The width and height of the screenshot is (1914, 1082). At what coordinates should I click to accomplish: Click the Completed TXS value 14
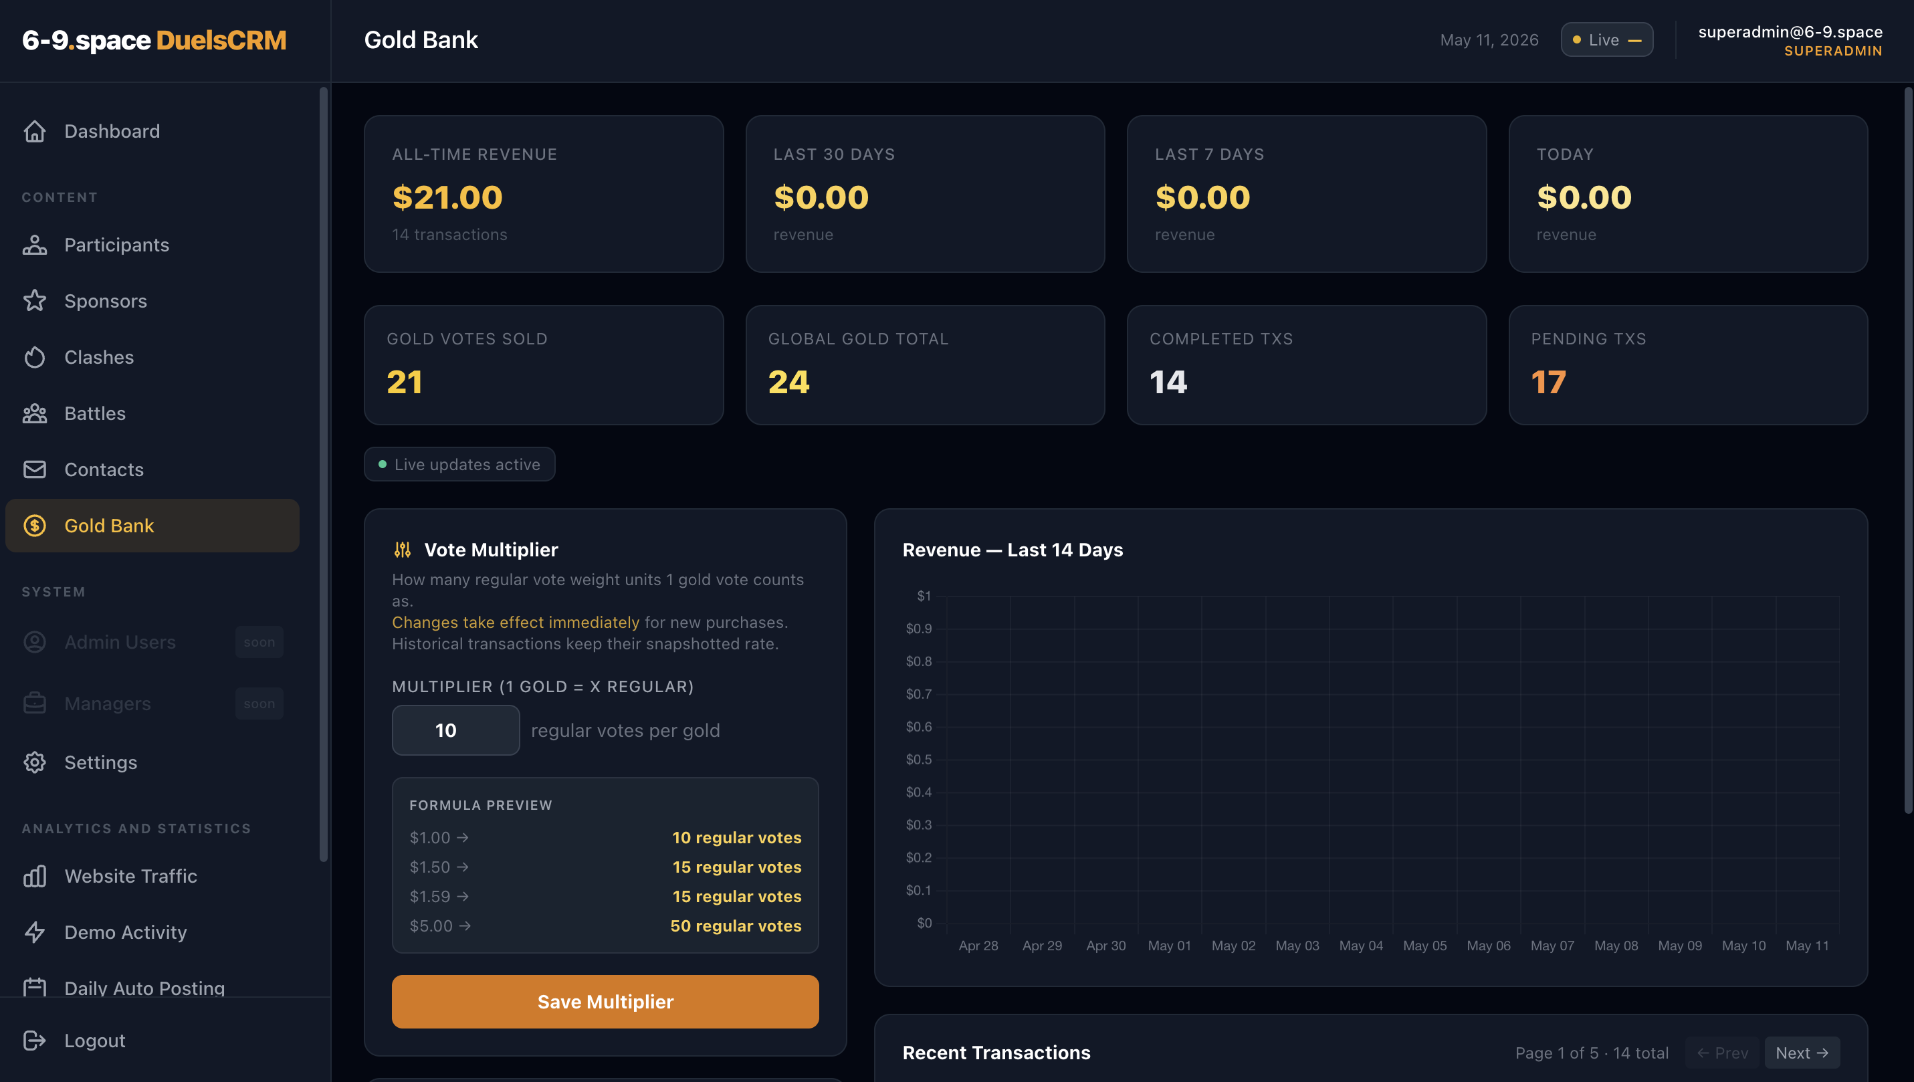click(1168, 383)
